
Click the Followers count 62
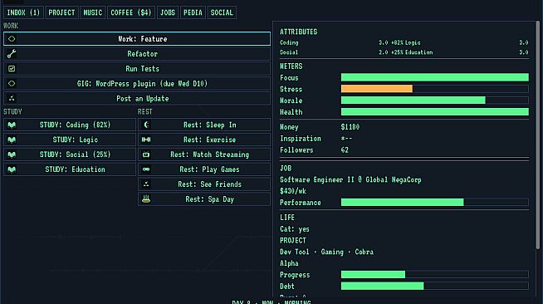pyautogui.click(x=345, y=150)
